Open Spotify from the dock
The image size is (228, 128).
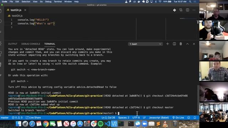[100, 124]
